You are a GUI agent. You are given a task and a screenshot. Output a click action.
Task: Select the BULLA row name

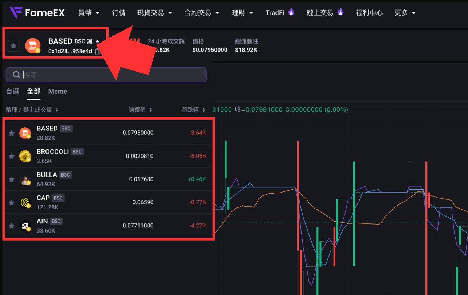pyautogui.click(x=47, y=175)
